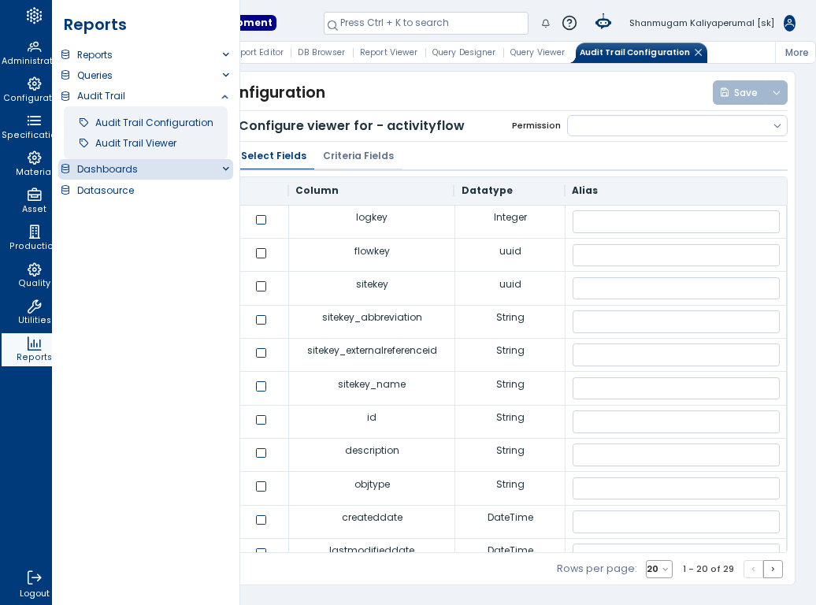Tick the sitekey row checkbox
Screen dimensions: 816x605
261,287
